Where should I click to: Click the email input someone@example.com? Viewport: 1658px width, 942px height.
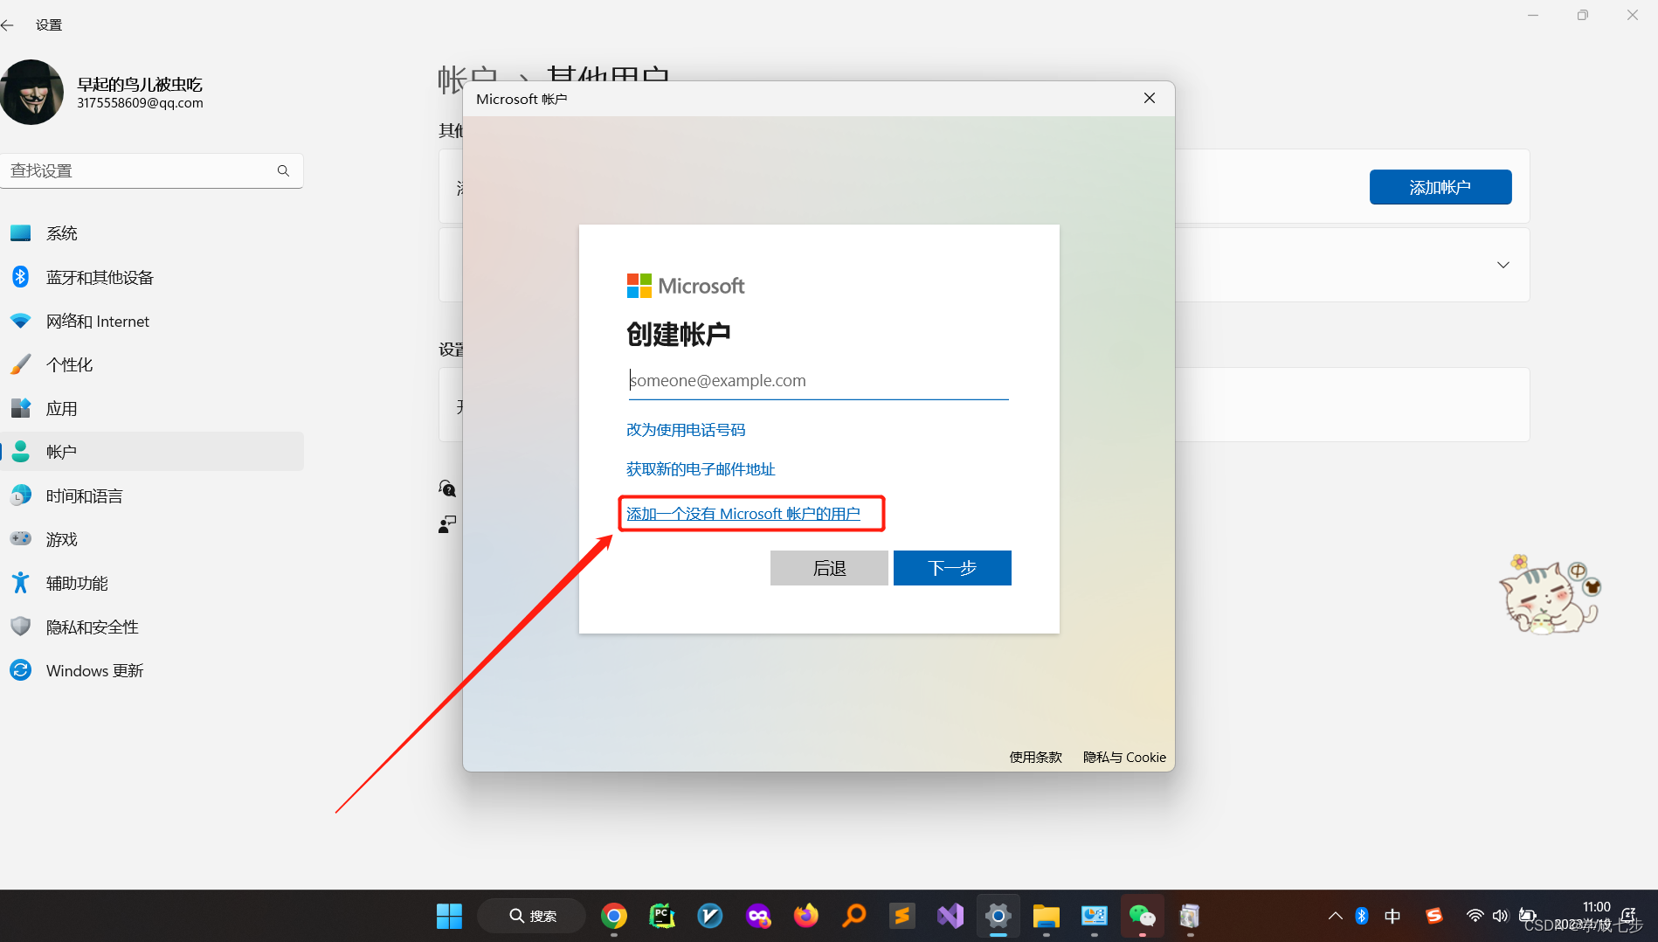pos(819,381)
